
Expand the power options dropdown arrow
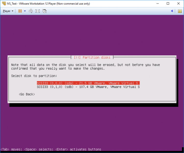click(25, 11)
